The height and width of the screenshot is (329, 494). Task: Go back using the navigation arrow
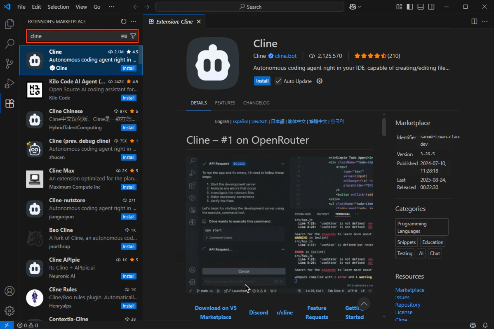point(136,7)
